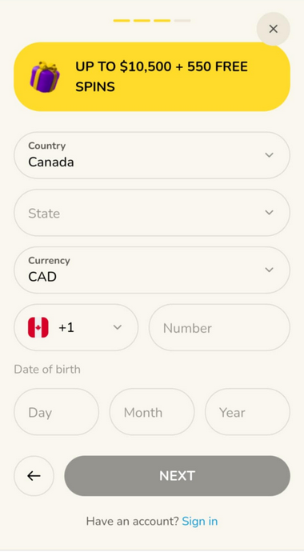Click the chevron in the Country field

(x=269, y=155)
